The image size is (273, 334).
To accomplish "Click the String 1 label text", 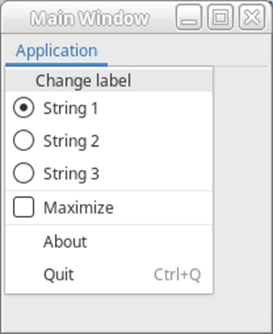I will [x=71, y=108].
